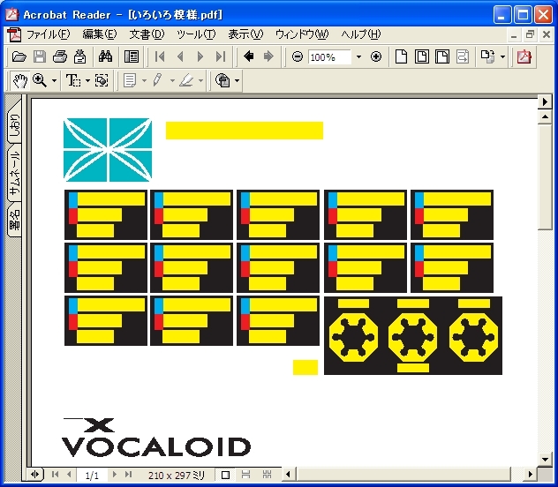This screenshot has width=558, height=487.
Task: Click the status bar next page button
Action: [115, 475]
